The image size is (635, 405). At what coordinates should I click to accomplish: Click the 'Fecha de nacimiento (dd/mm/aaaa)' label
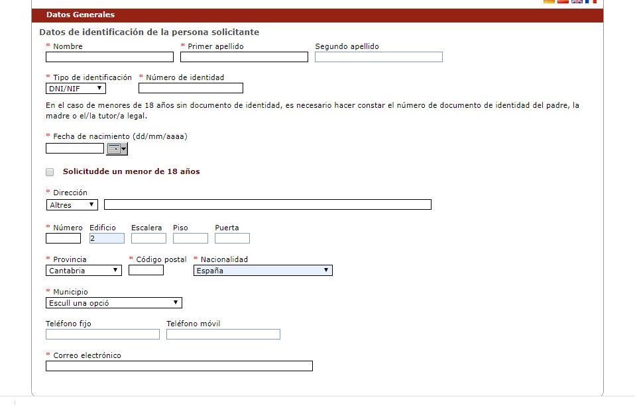tap(120, 136)
